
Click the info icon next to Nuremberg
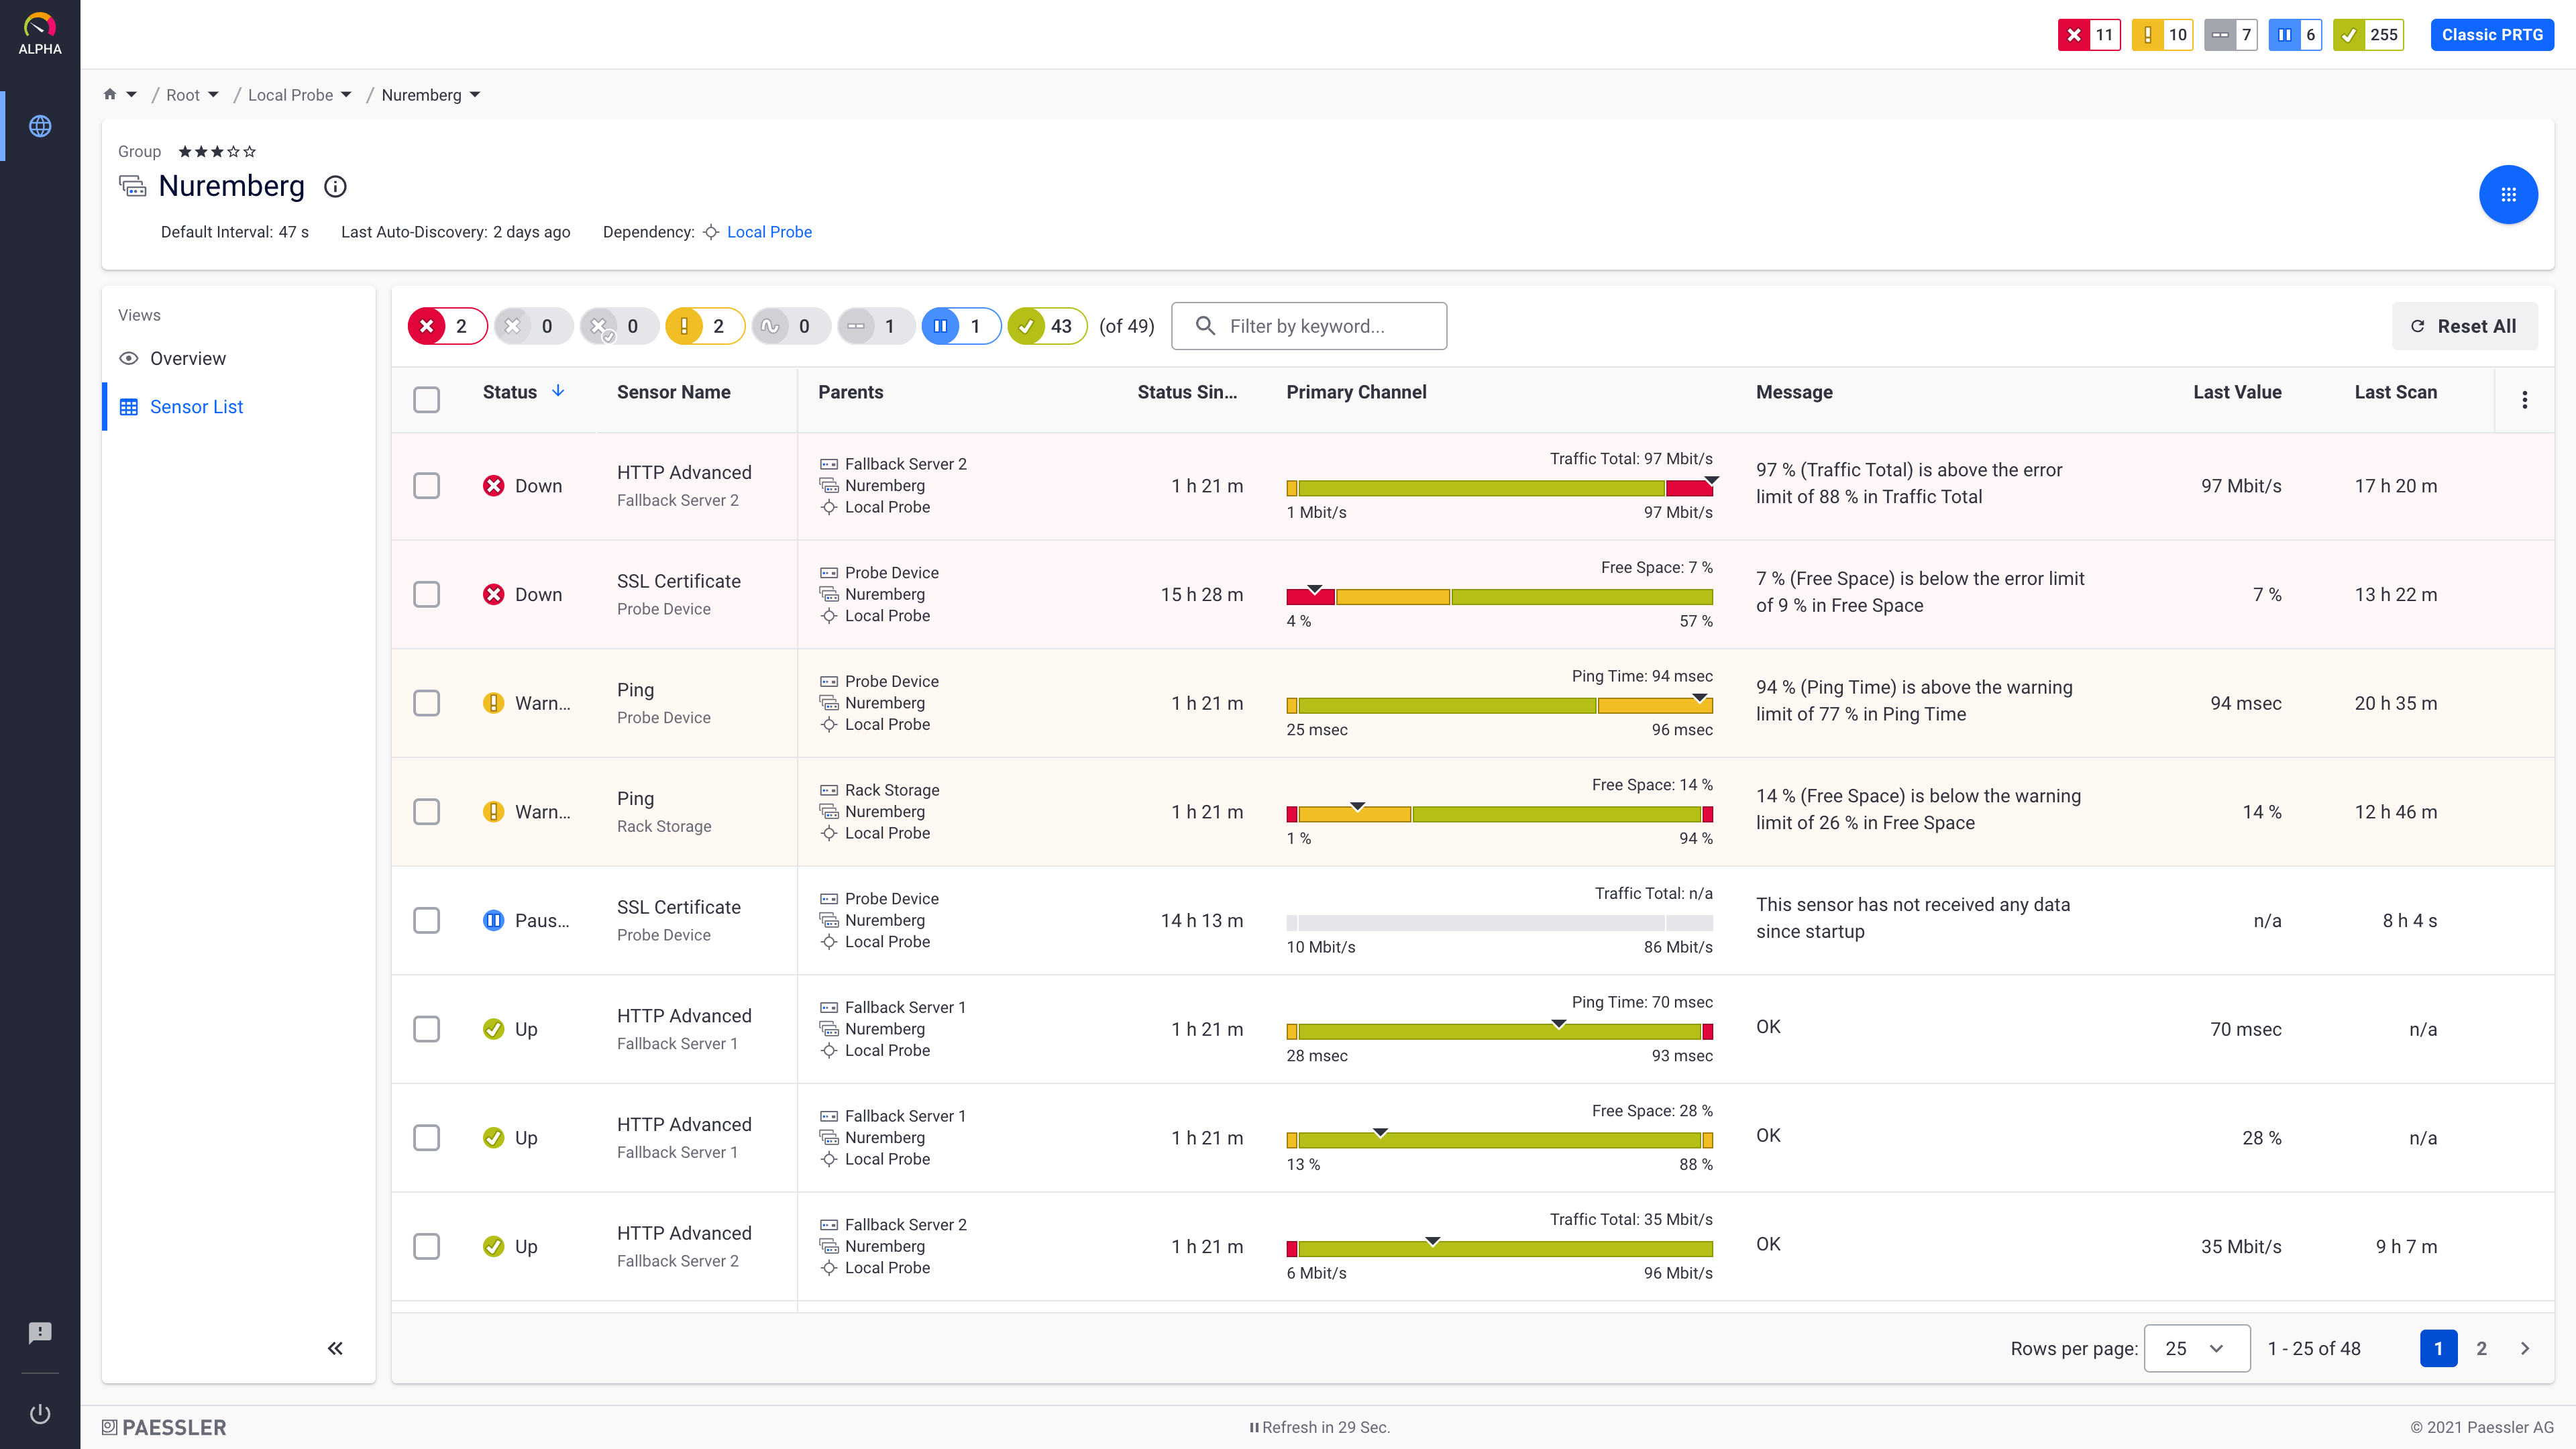coord(335,187)
